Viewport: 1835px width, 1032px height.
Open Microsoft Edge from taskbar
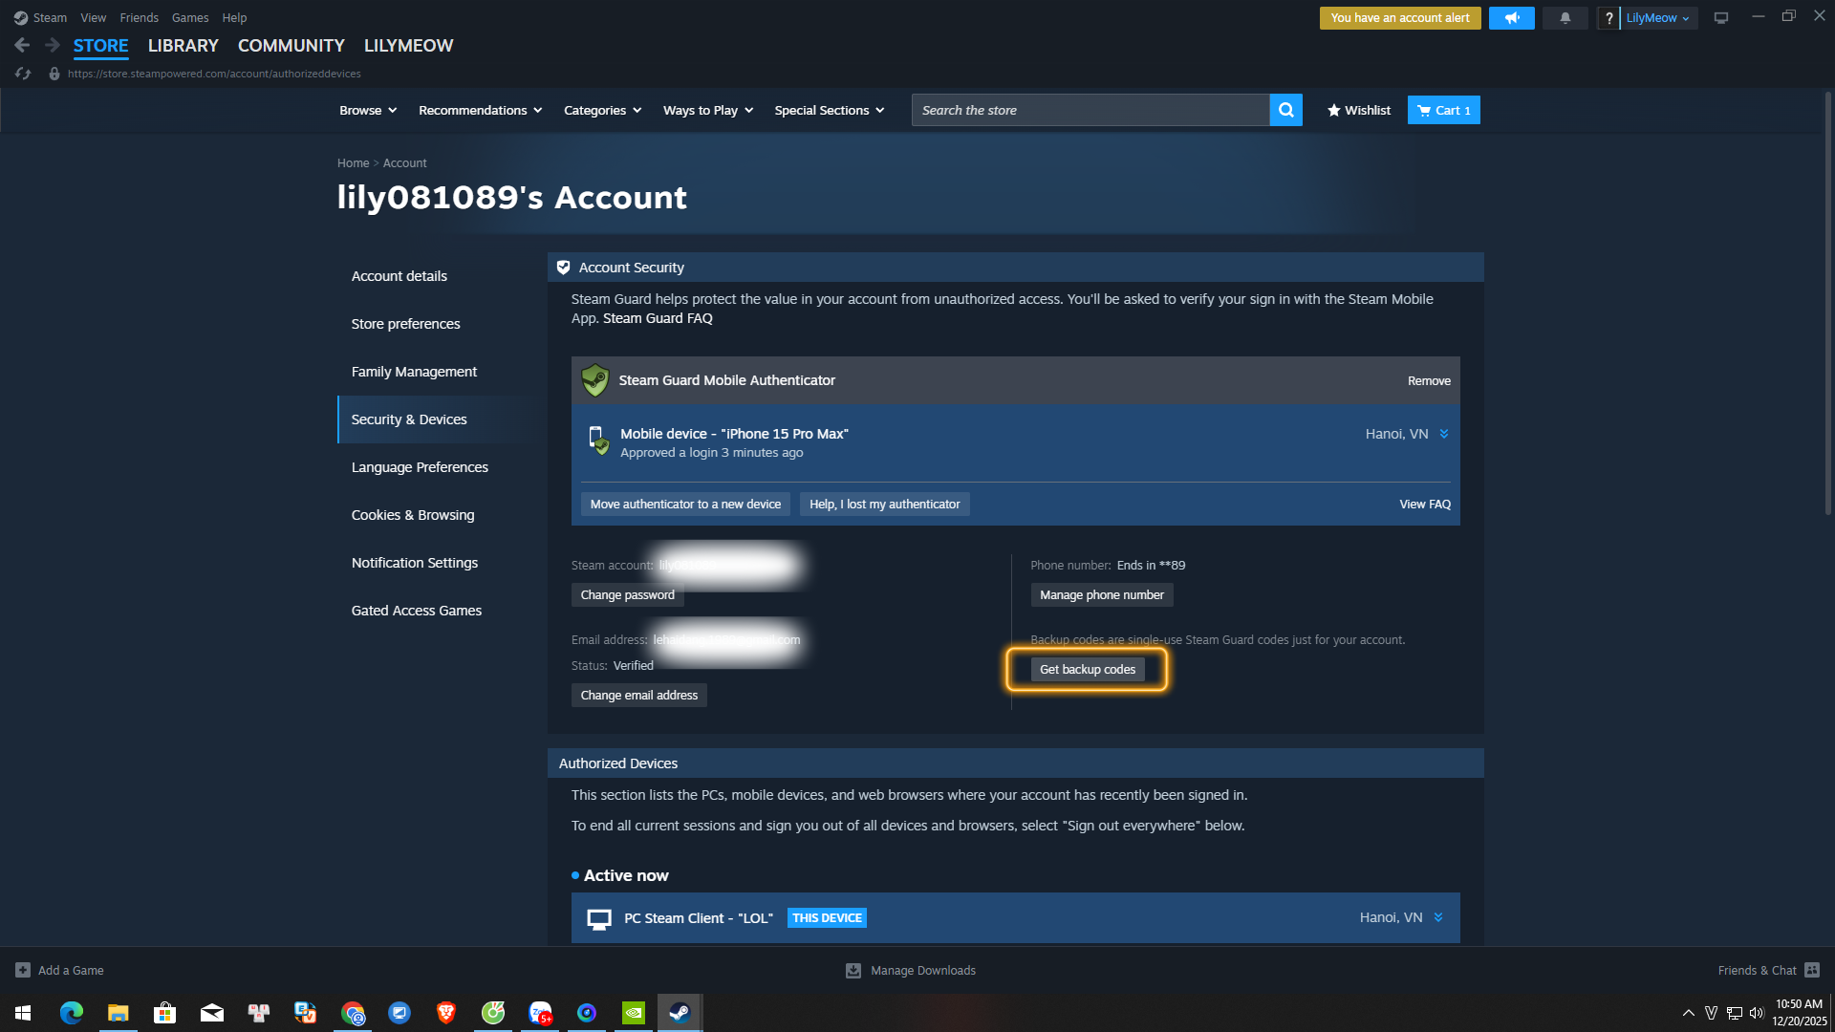pyautogui.click(x=72, y=1013)
